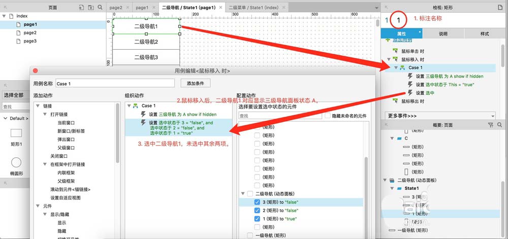
Task: Click lightning icon of 设置 选中 action
Action: [410, 93]
